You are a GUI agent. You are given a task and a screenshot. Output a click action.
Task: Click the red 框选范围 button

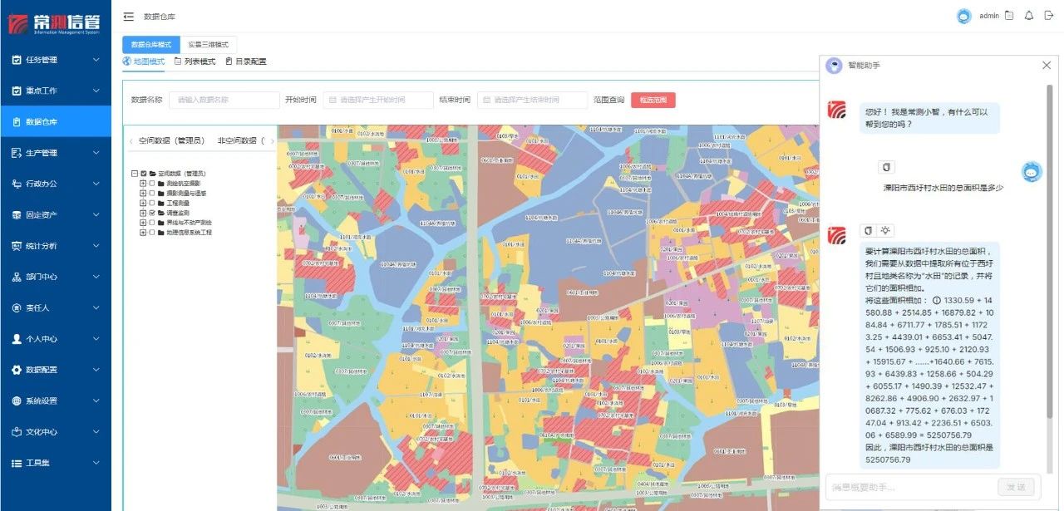coord(653,100)
